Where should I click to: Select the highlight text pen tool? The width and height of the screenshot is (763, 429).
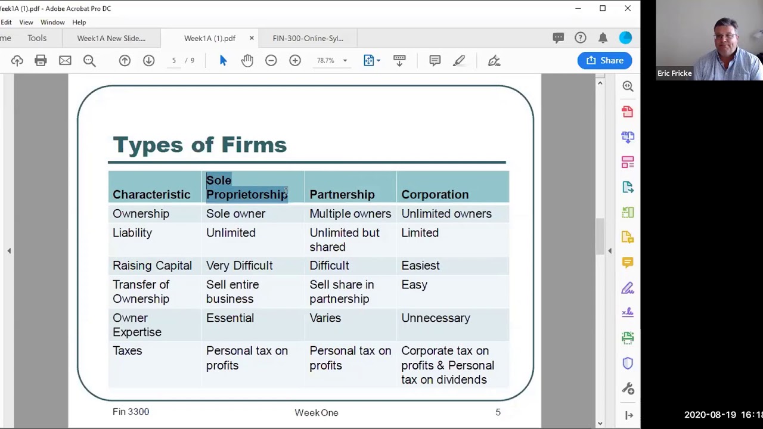click(x=459, y=60)
